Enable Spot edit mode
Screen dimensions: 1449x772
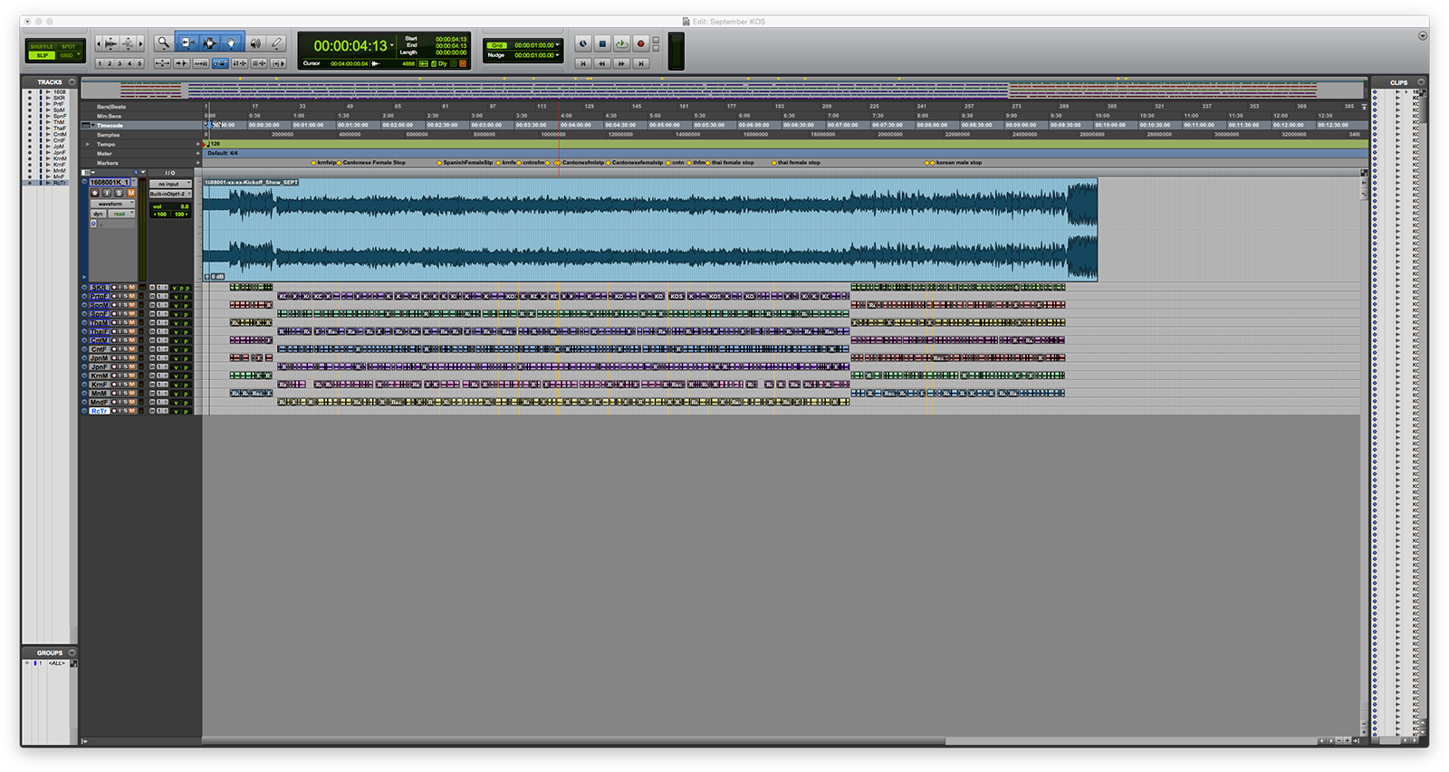[69, 46]
